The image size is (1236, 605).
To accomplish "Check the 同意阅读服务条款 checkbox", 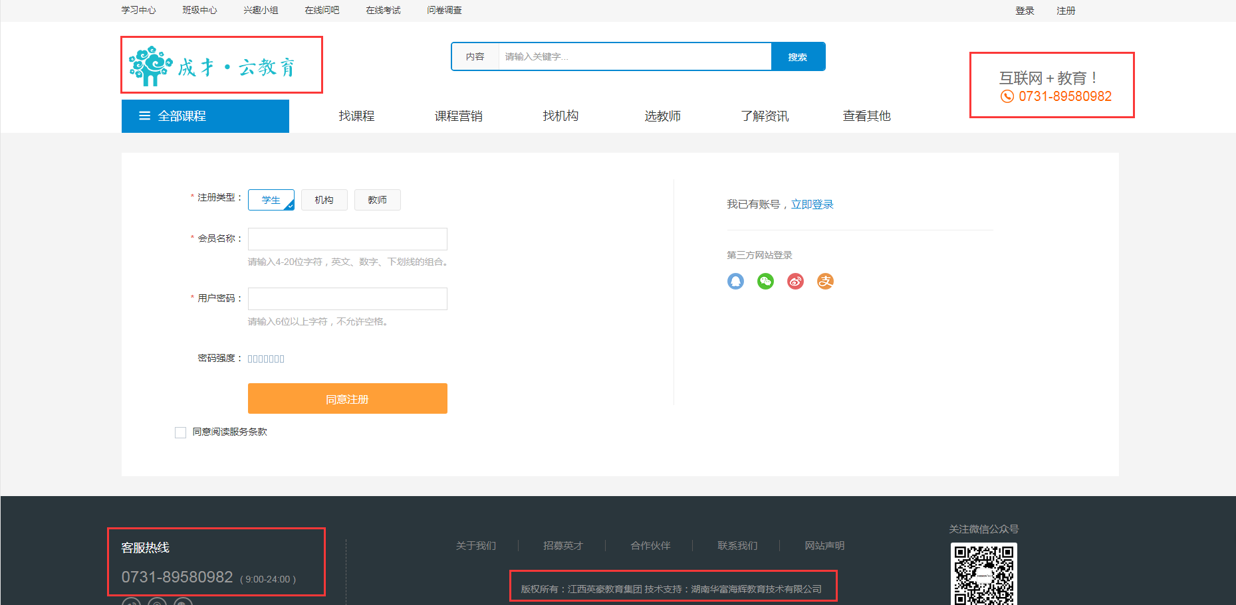I will click(x=180, y=432).
